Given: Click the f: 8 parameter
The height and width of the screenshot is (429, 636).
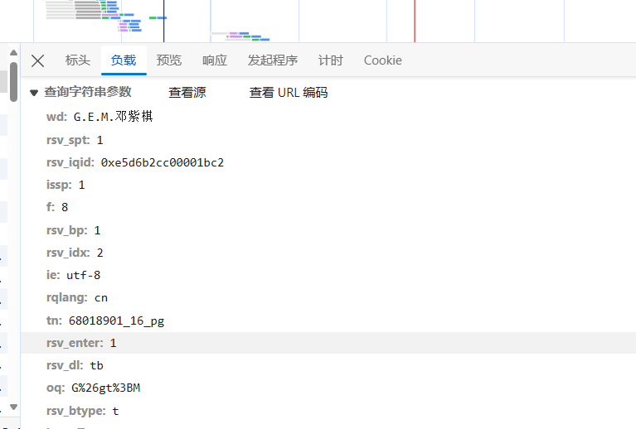Looking at the screenshot, I should [57, 207].
